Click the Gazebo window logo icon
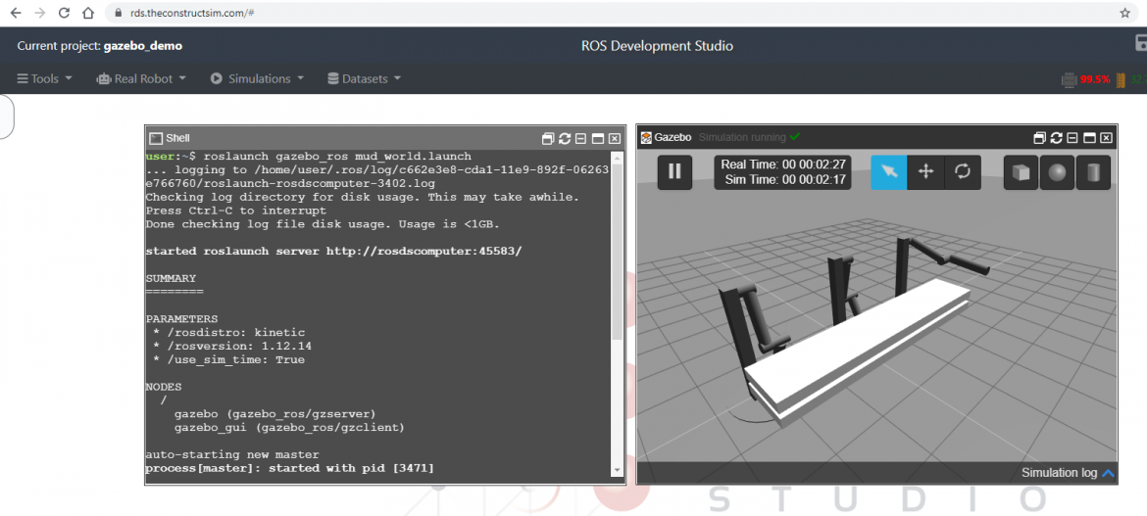Image resolution: width=1147 pixels, height=516 pixels. point(646,137)
